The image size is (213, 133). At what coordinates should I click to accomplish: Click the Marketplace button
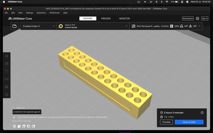(x=188, y=19)
